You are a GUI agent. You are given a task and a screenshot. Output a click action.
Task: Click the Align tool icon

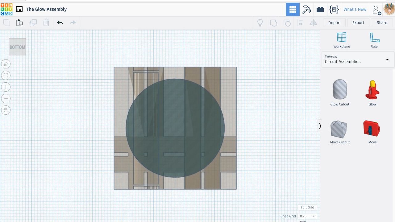(300, 23)
